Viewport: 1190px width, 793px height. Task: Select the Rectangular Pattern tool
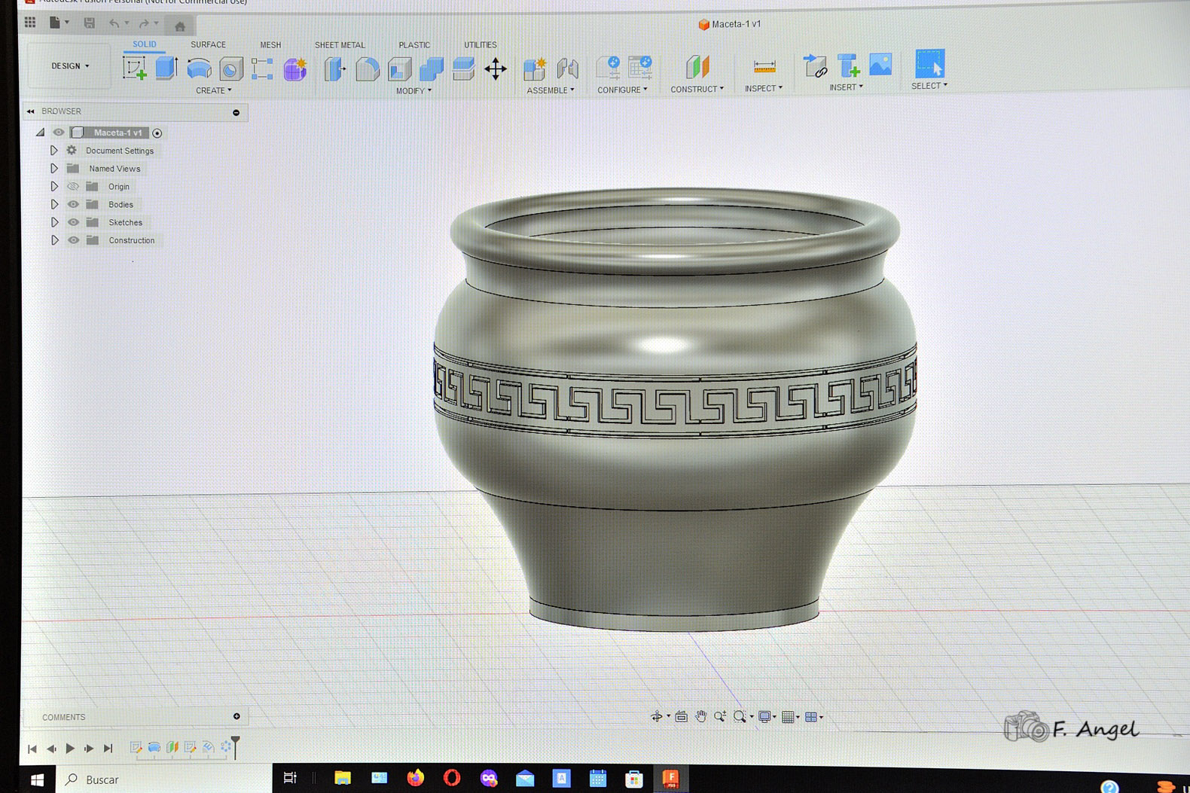point(262,69)
